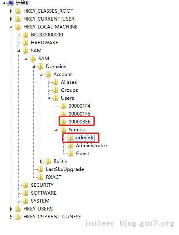This screenshot has height=235, width=179.
Task: Collapse the Names key arrow
Action: pos(56,130)
